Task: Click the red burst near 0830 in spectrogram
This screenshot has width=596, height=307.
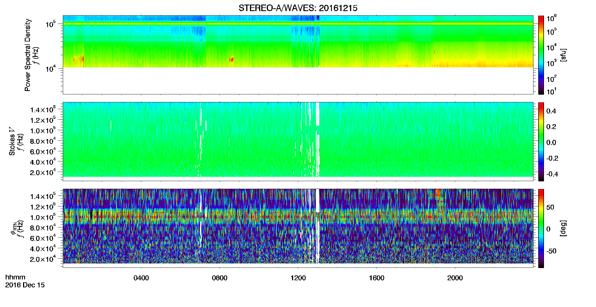Action: pos(231,59)
